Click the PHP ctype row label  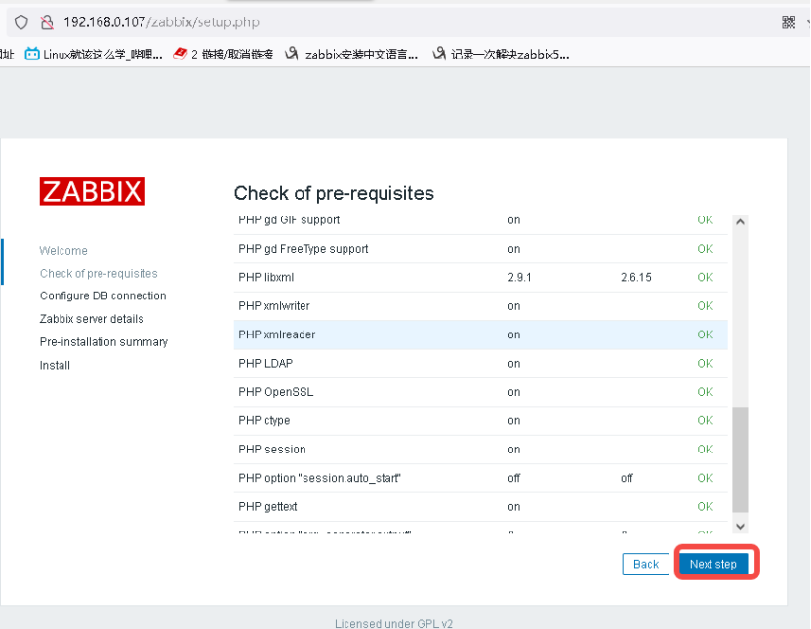pos(264,420)
